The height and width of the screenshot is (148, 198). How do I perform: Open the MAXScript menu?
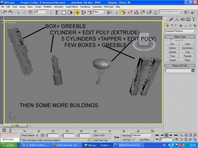[x=109, y=7]
